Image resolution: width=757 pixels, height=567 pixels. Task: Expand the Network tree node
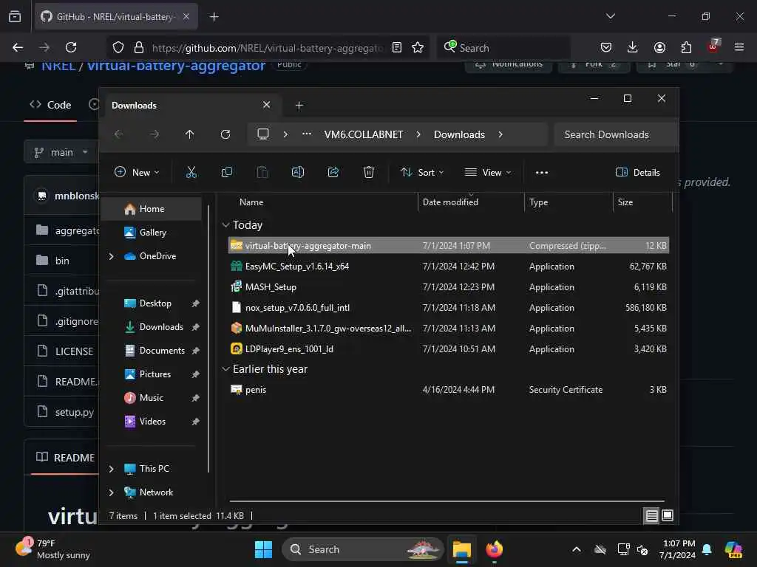pos(112,492)
